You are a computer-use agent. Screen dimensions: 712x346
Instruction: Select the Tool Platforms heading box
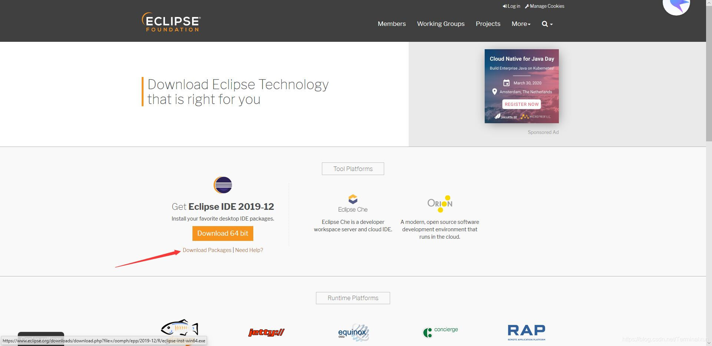353,169
